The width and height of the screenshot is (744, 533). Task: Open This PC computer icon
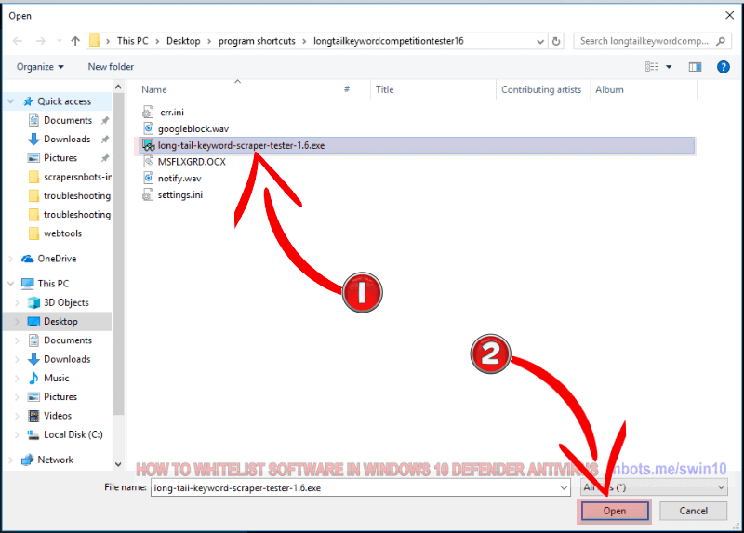pos(28,284)
